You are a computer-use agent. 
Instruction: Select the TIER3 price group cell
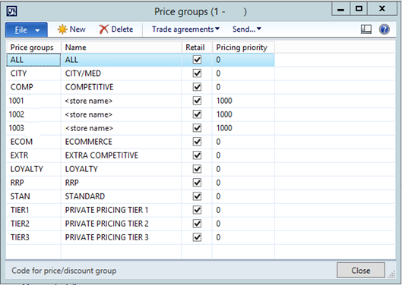pos(33,237)
